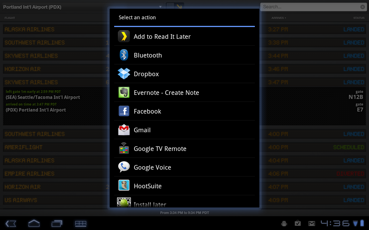
Task: Clear the search field with X
Action: [x=363, y=7]
